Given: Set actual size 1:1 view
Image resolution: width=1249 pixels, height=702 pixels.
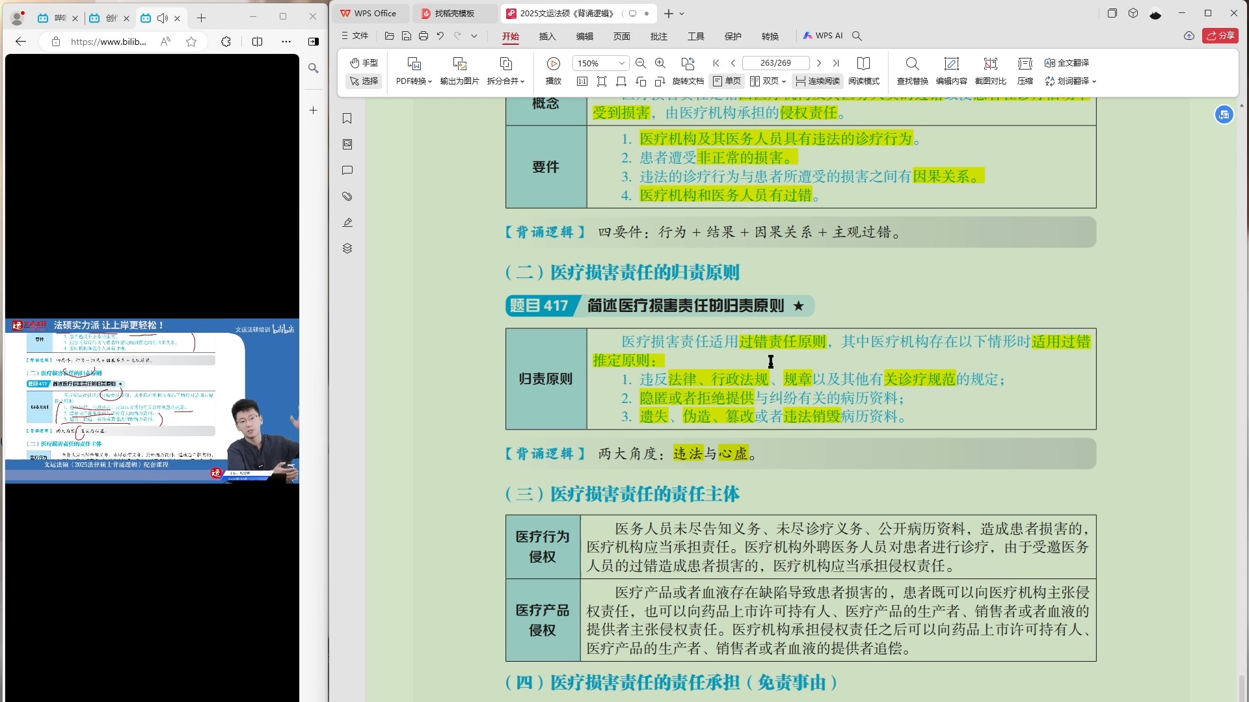Looking at the screenshot, I should pyautogui.click(x=582, y=81).
